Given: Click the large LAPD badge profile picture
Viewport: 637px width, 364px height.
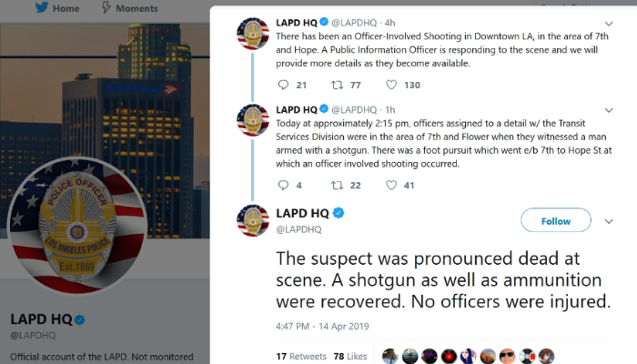Looking at the screenshot, I should 77,226.
